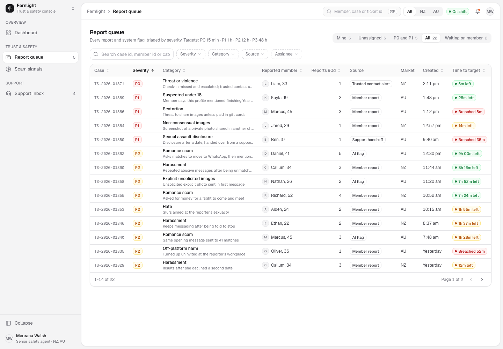The width and height of the screenshot is (503, 349).
Task: Toggle the On shift status
Action: point(458,12)
